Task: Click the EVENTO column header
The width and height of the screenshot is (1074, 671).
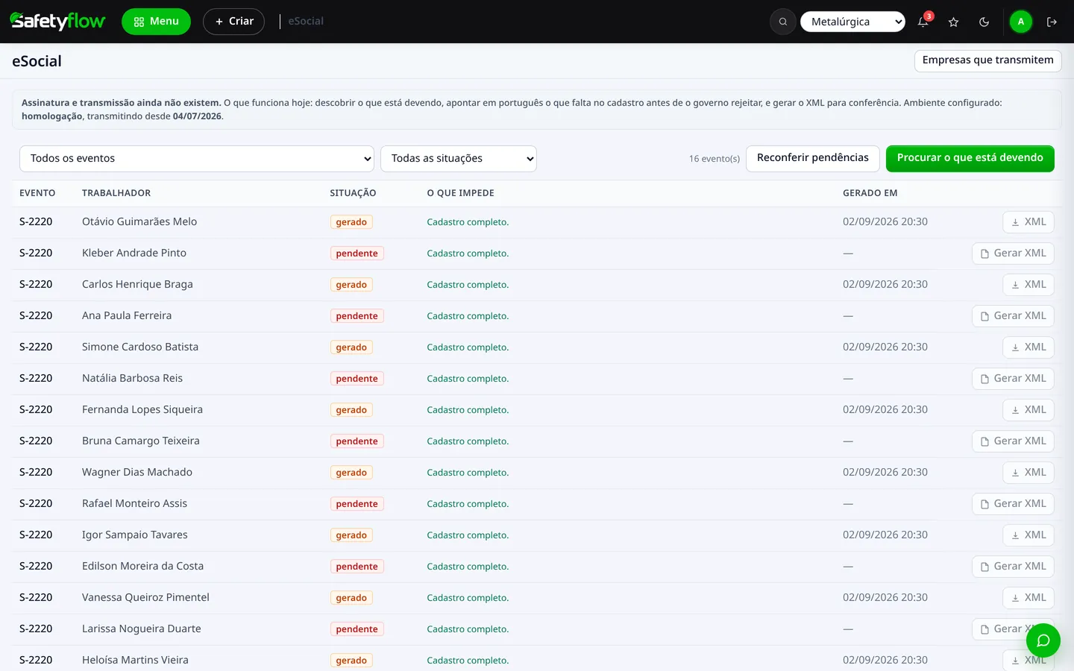Action: pos(37,193)
